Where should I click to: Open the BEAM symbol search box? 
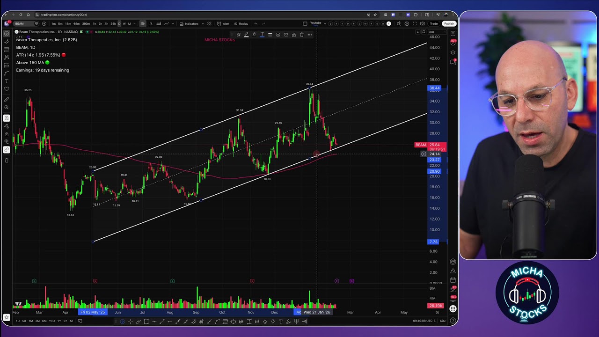click(25, 23)
